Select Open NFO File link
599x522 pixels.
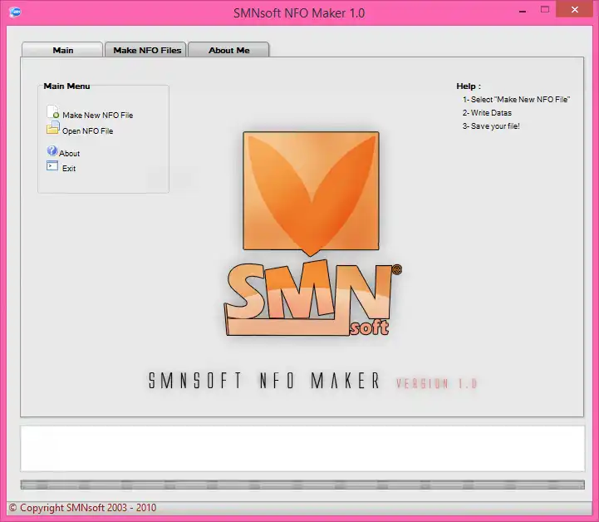87,131
